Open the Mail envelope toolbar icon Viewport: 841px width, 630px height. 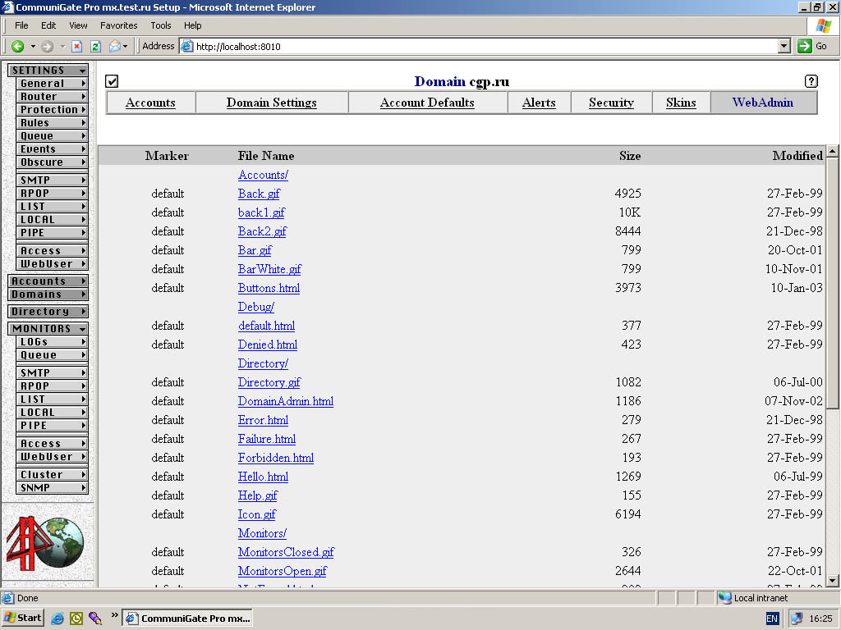point(115,47)
